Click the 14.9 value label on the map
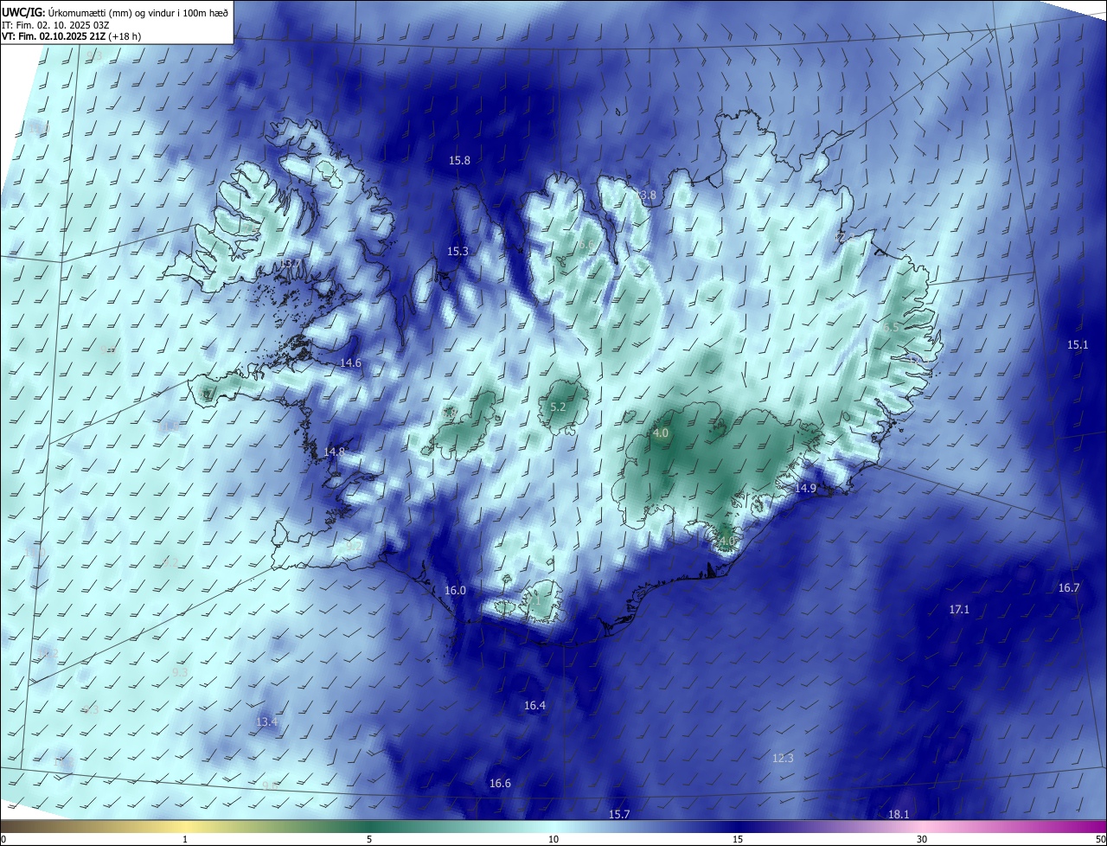1107x846 pixels. tap(805, 489)
